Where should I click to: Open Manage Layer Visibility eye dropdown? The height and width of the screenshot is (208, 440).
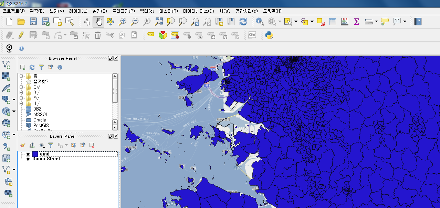(x=42, y=145)
